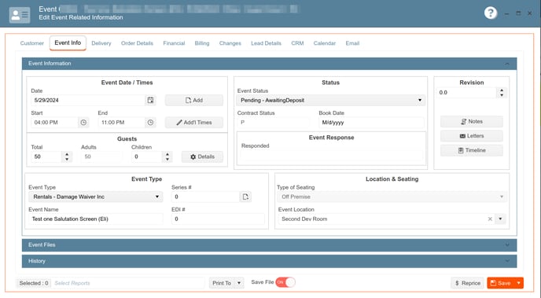Open the Event Type dropdown
This screenshot has width=541, height=298.
point(96,197)
